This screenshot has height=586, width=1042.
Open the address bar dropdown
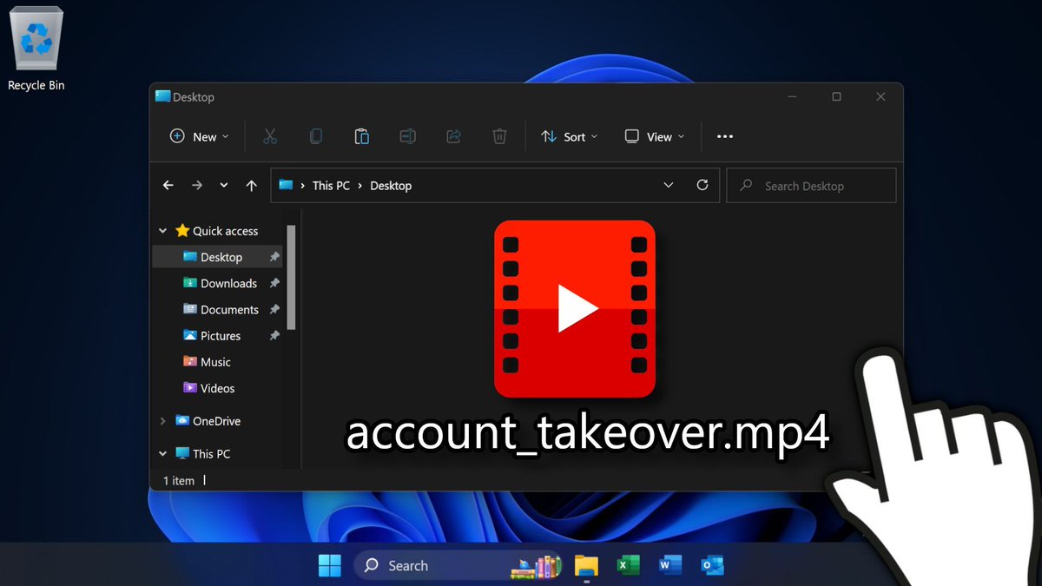[x=669, y=185]
